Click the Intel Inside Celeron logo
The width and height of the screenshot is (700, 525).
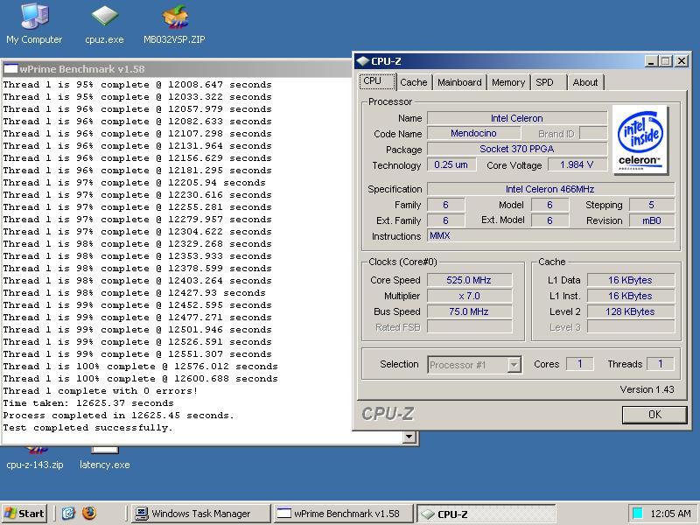(640, 140)
